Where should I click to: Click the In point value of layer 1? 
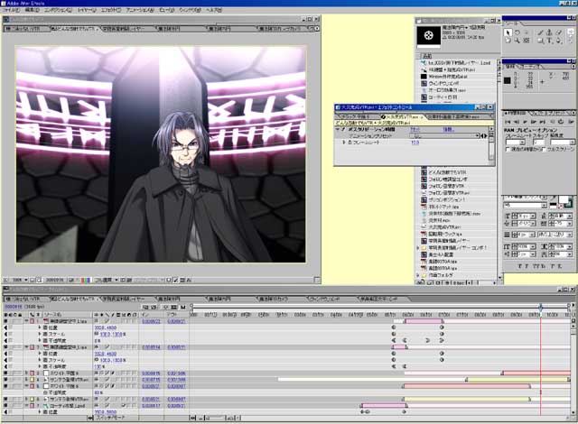(151, 321)
